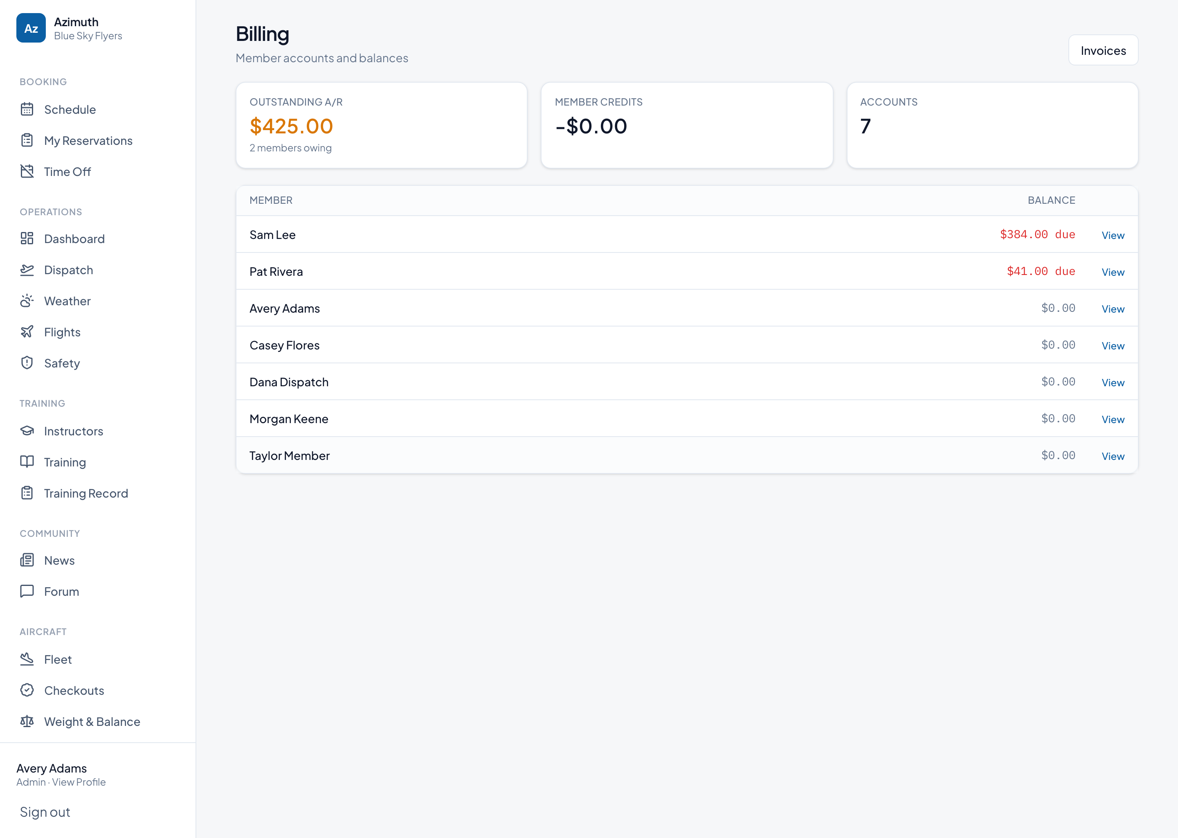1178x838 pixels.
Task: Go to the Weather page
Action: coord(67,301)
